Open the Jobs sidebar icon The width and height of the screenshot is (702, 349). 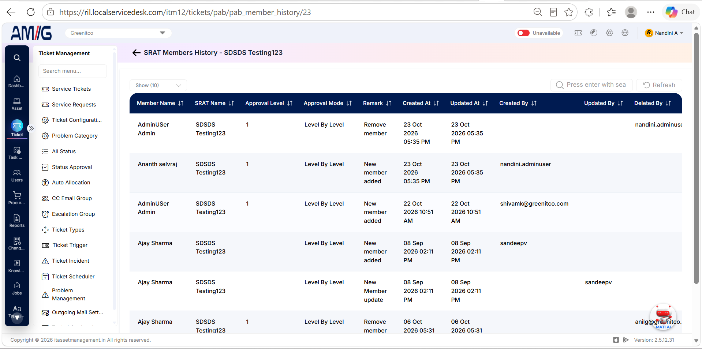point(17,288)
